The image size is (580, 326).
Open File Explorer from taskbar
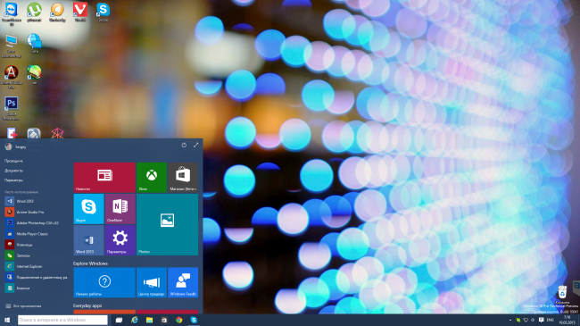click(149, 320)
